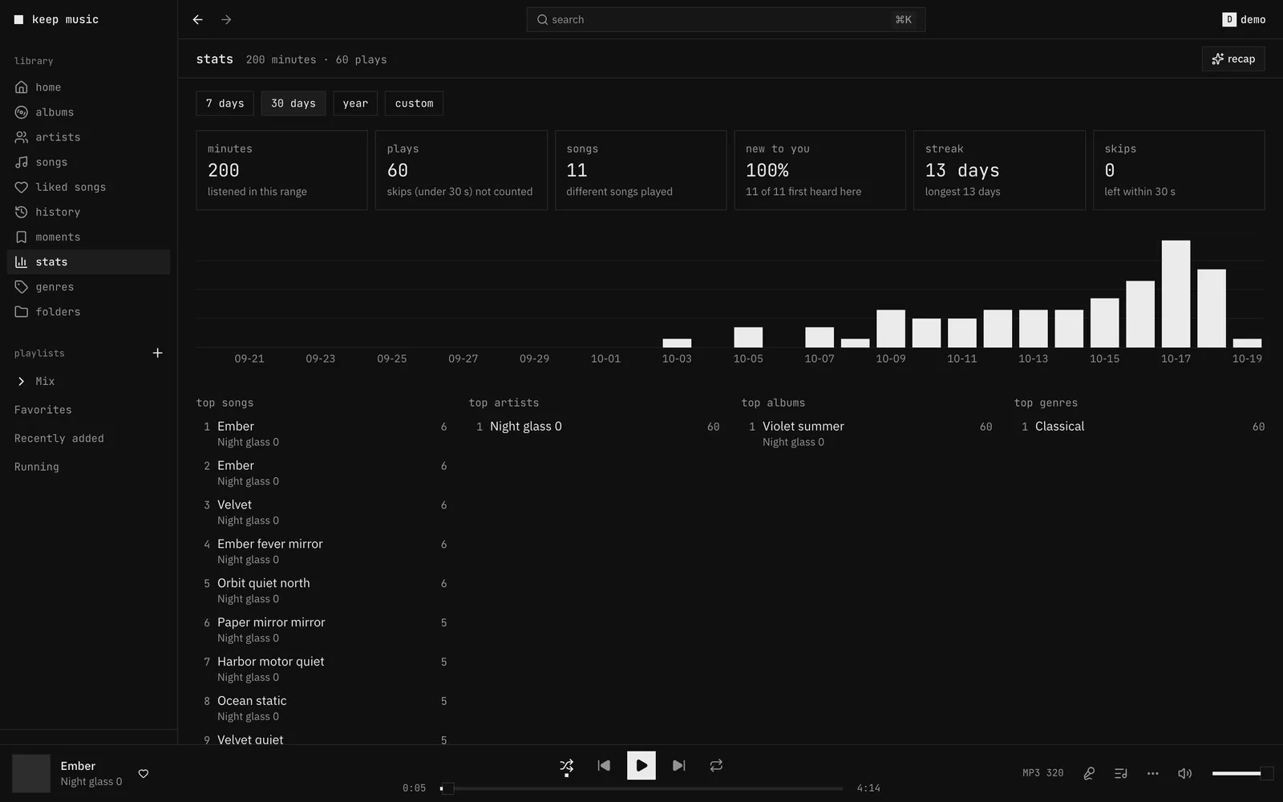Go back with the left arrow icon
The height and width of the screenshot is (802, 1283).
[x=198, y=19]
